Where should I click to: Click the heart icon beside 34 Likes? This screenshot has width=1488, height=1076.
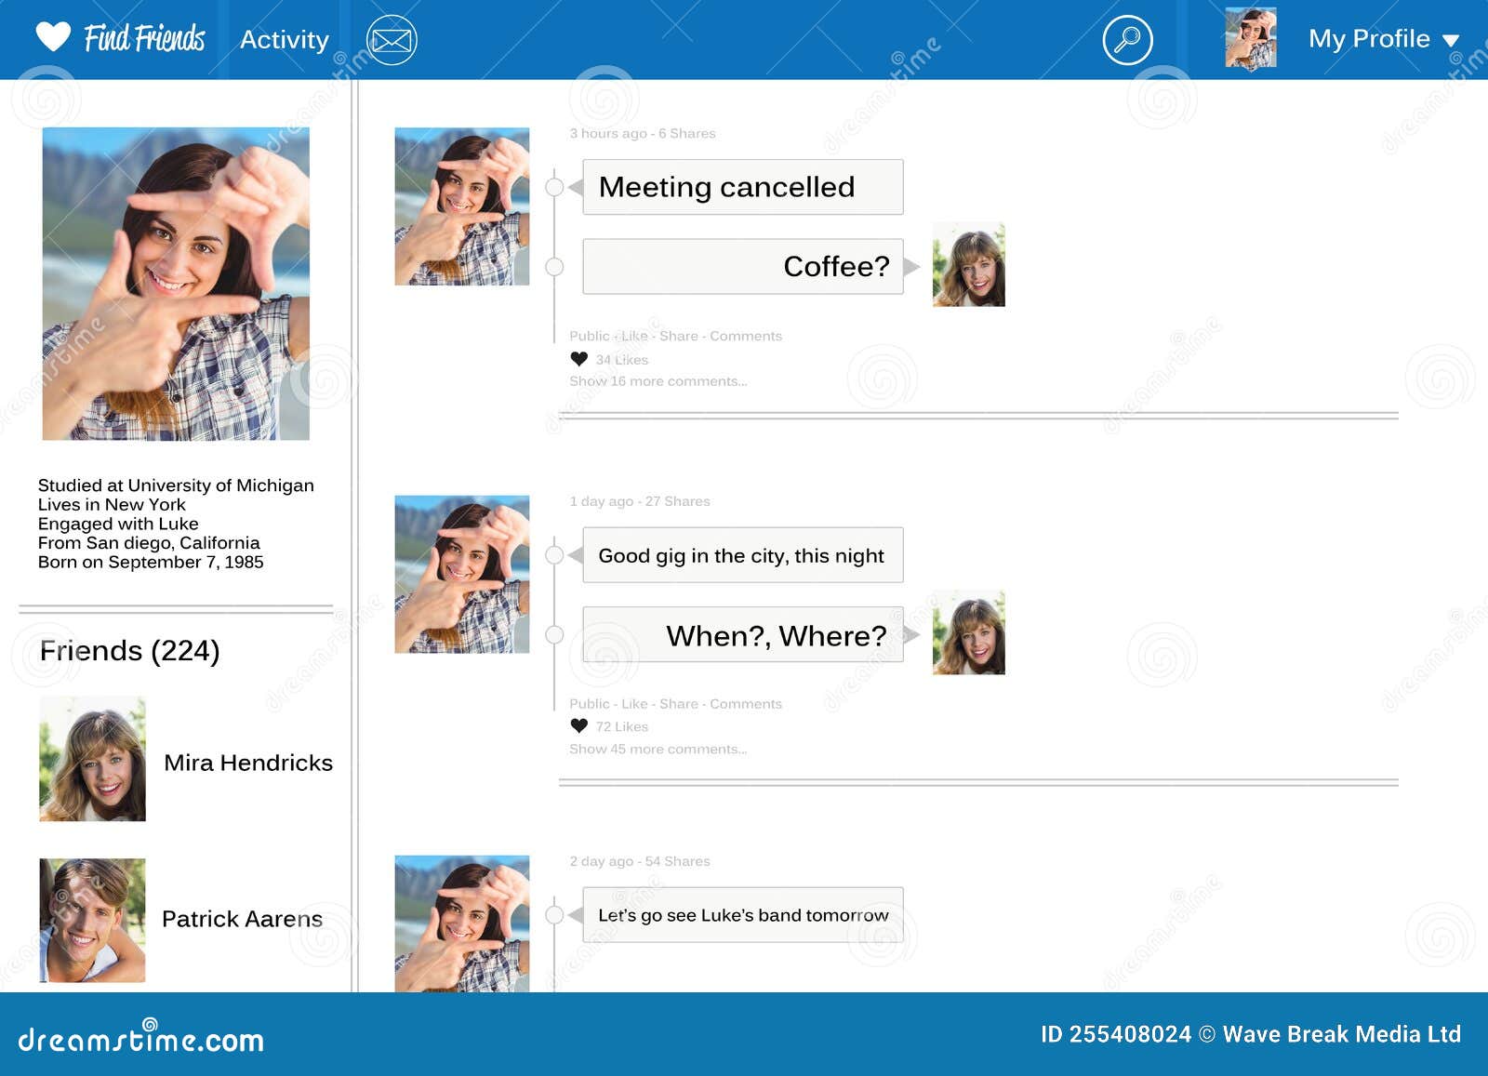[578, 358]
